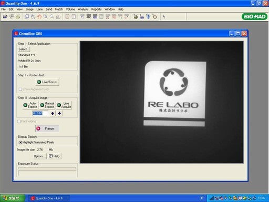Open the Analysis menu
This screenshot has height=202, width=269.
(83, 9)
